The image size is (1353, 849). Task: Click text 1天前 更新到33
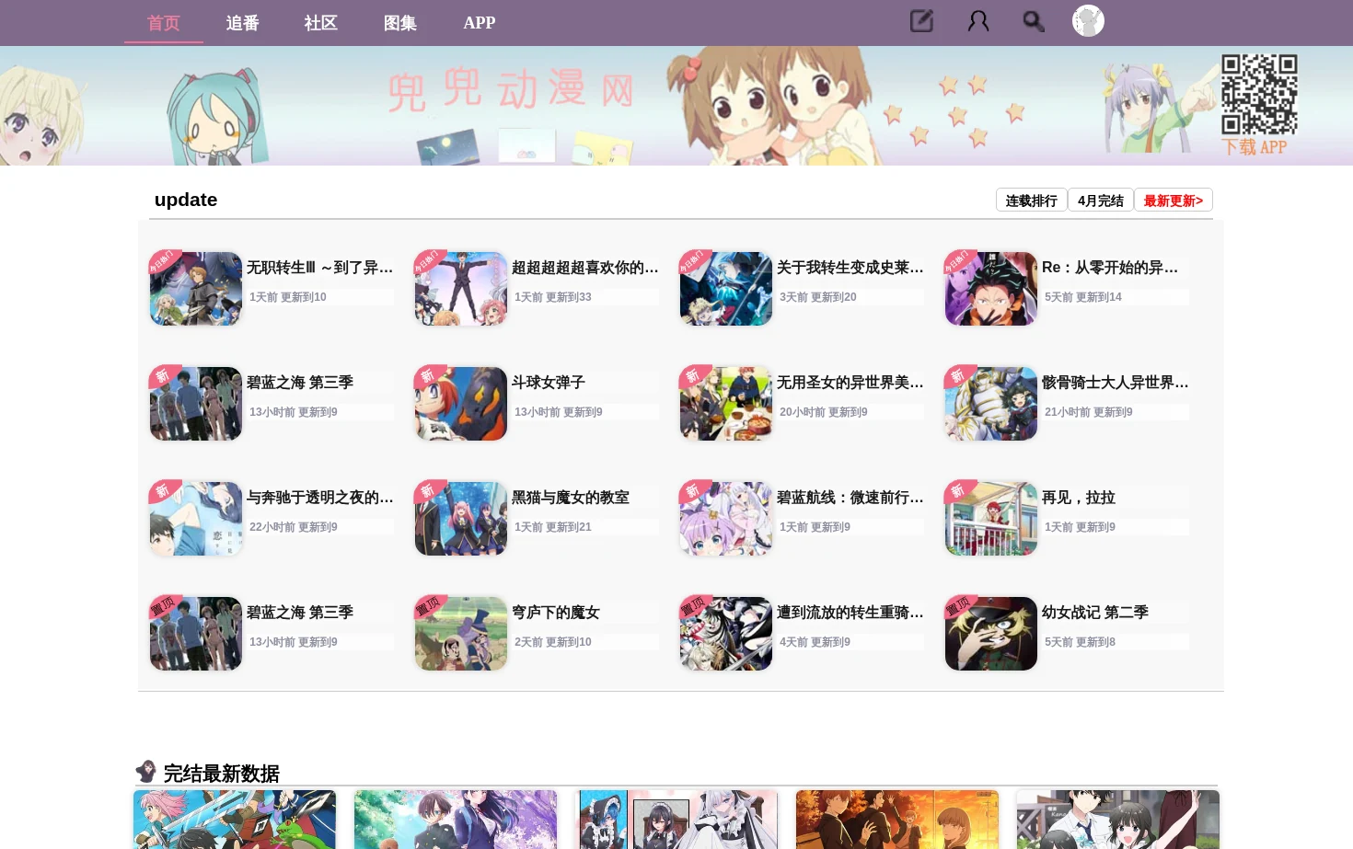coord(553,297)
